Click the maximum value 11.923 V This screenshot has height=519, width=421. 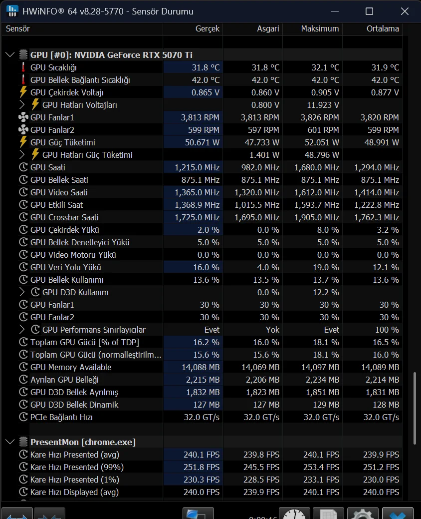(x=323, y=105)
